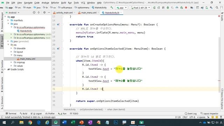Open Chrome from the Windows taskbar
Screen dimensions: 224x126
tap(30, 122)
